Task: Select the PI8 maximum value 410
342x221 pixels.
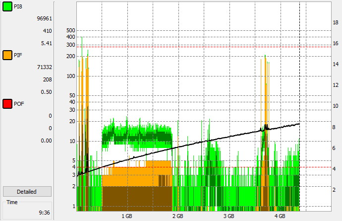Action: click(x=47, y=31)
